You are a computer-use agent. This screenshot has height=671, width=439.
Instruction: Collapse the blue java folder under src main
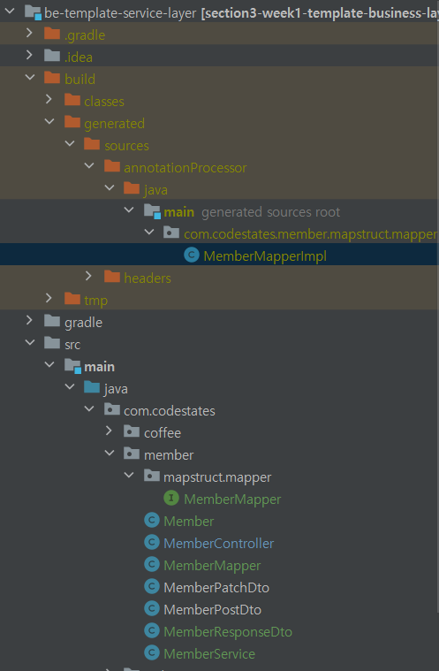pos(70,386)
